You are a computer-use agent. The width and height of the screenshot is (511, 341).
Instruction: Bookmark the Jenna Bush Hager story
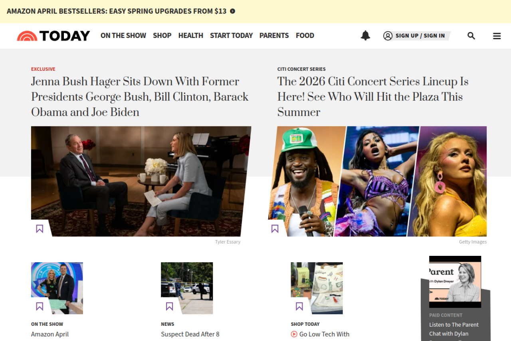40,229
